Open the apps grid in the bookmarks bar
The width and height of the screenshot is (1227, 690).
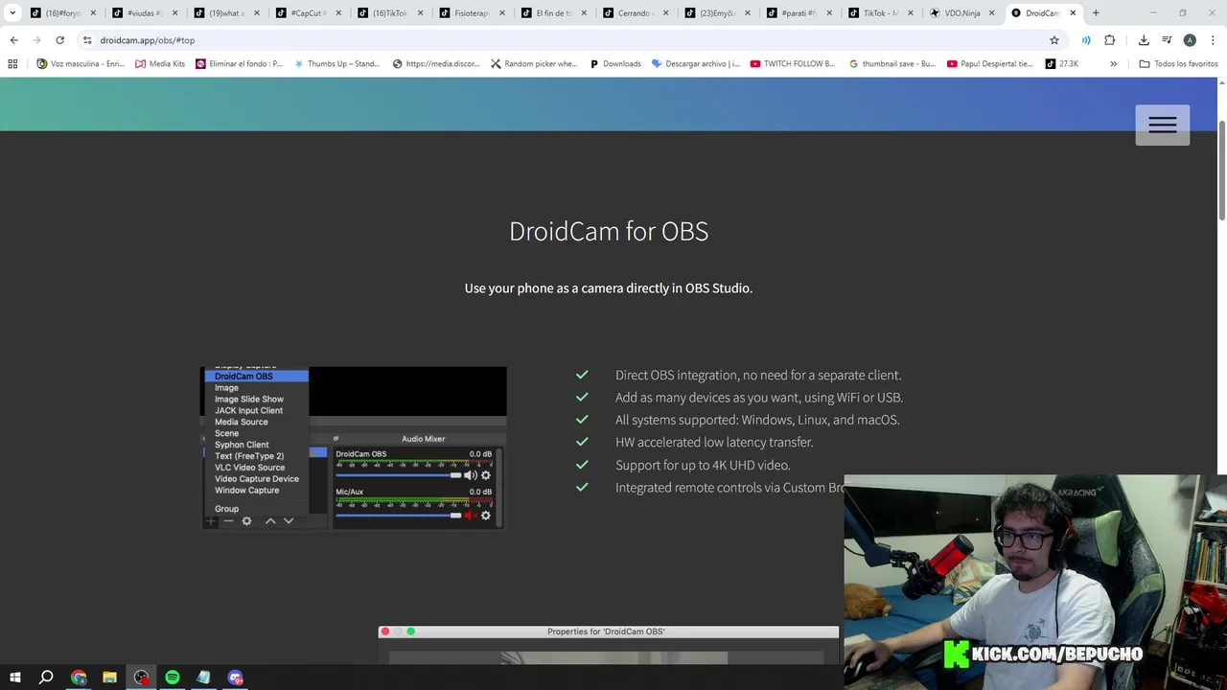[12, 63]
